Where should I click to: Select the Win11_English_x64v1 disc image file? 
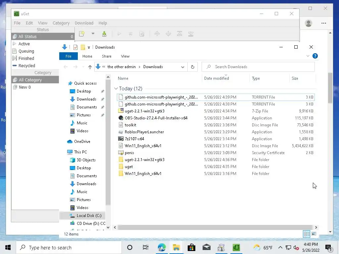point(216,146)
